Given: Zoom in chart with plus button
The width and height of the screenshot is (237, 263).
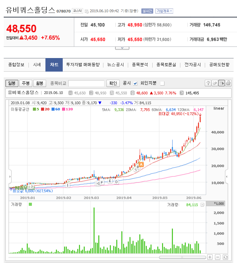Looking at the screenshot, I should [210, 257].
